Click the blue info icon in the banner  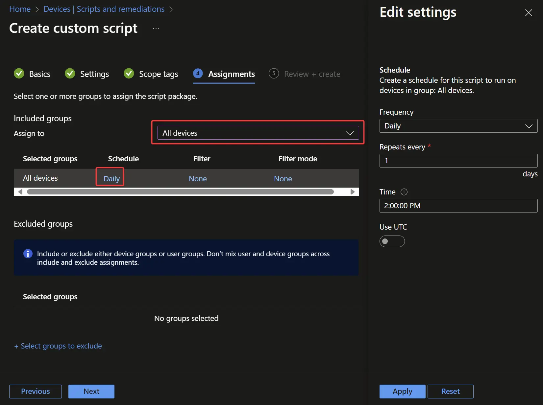pyautogui.click(x=28, y=254)
